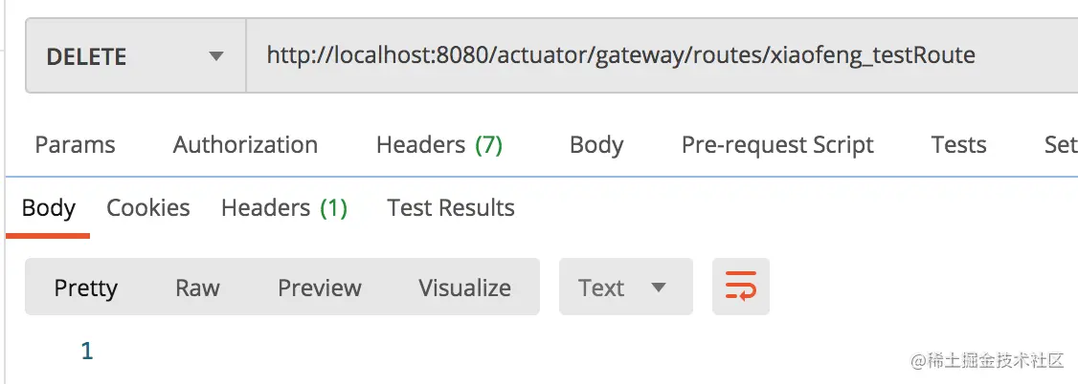
Task: Open the Text response format dropdown
Action: click(624, 288)
